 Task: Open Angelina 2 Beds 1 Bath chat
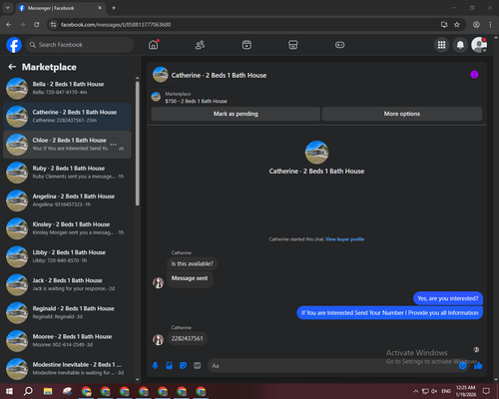(x=67, y=200)
